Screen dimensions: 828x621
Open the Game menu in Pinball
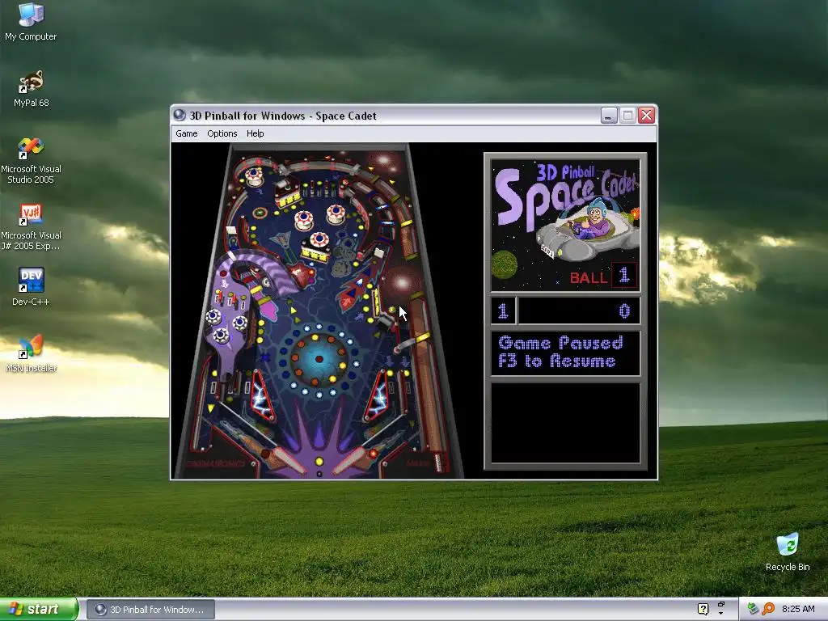click(x=187, y=133)
